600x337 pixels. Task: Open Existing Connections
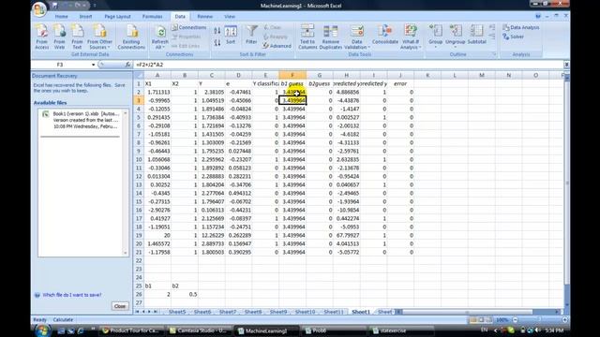coord(131,37)
